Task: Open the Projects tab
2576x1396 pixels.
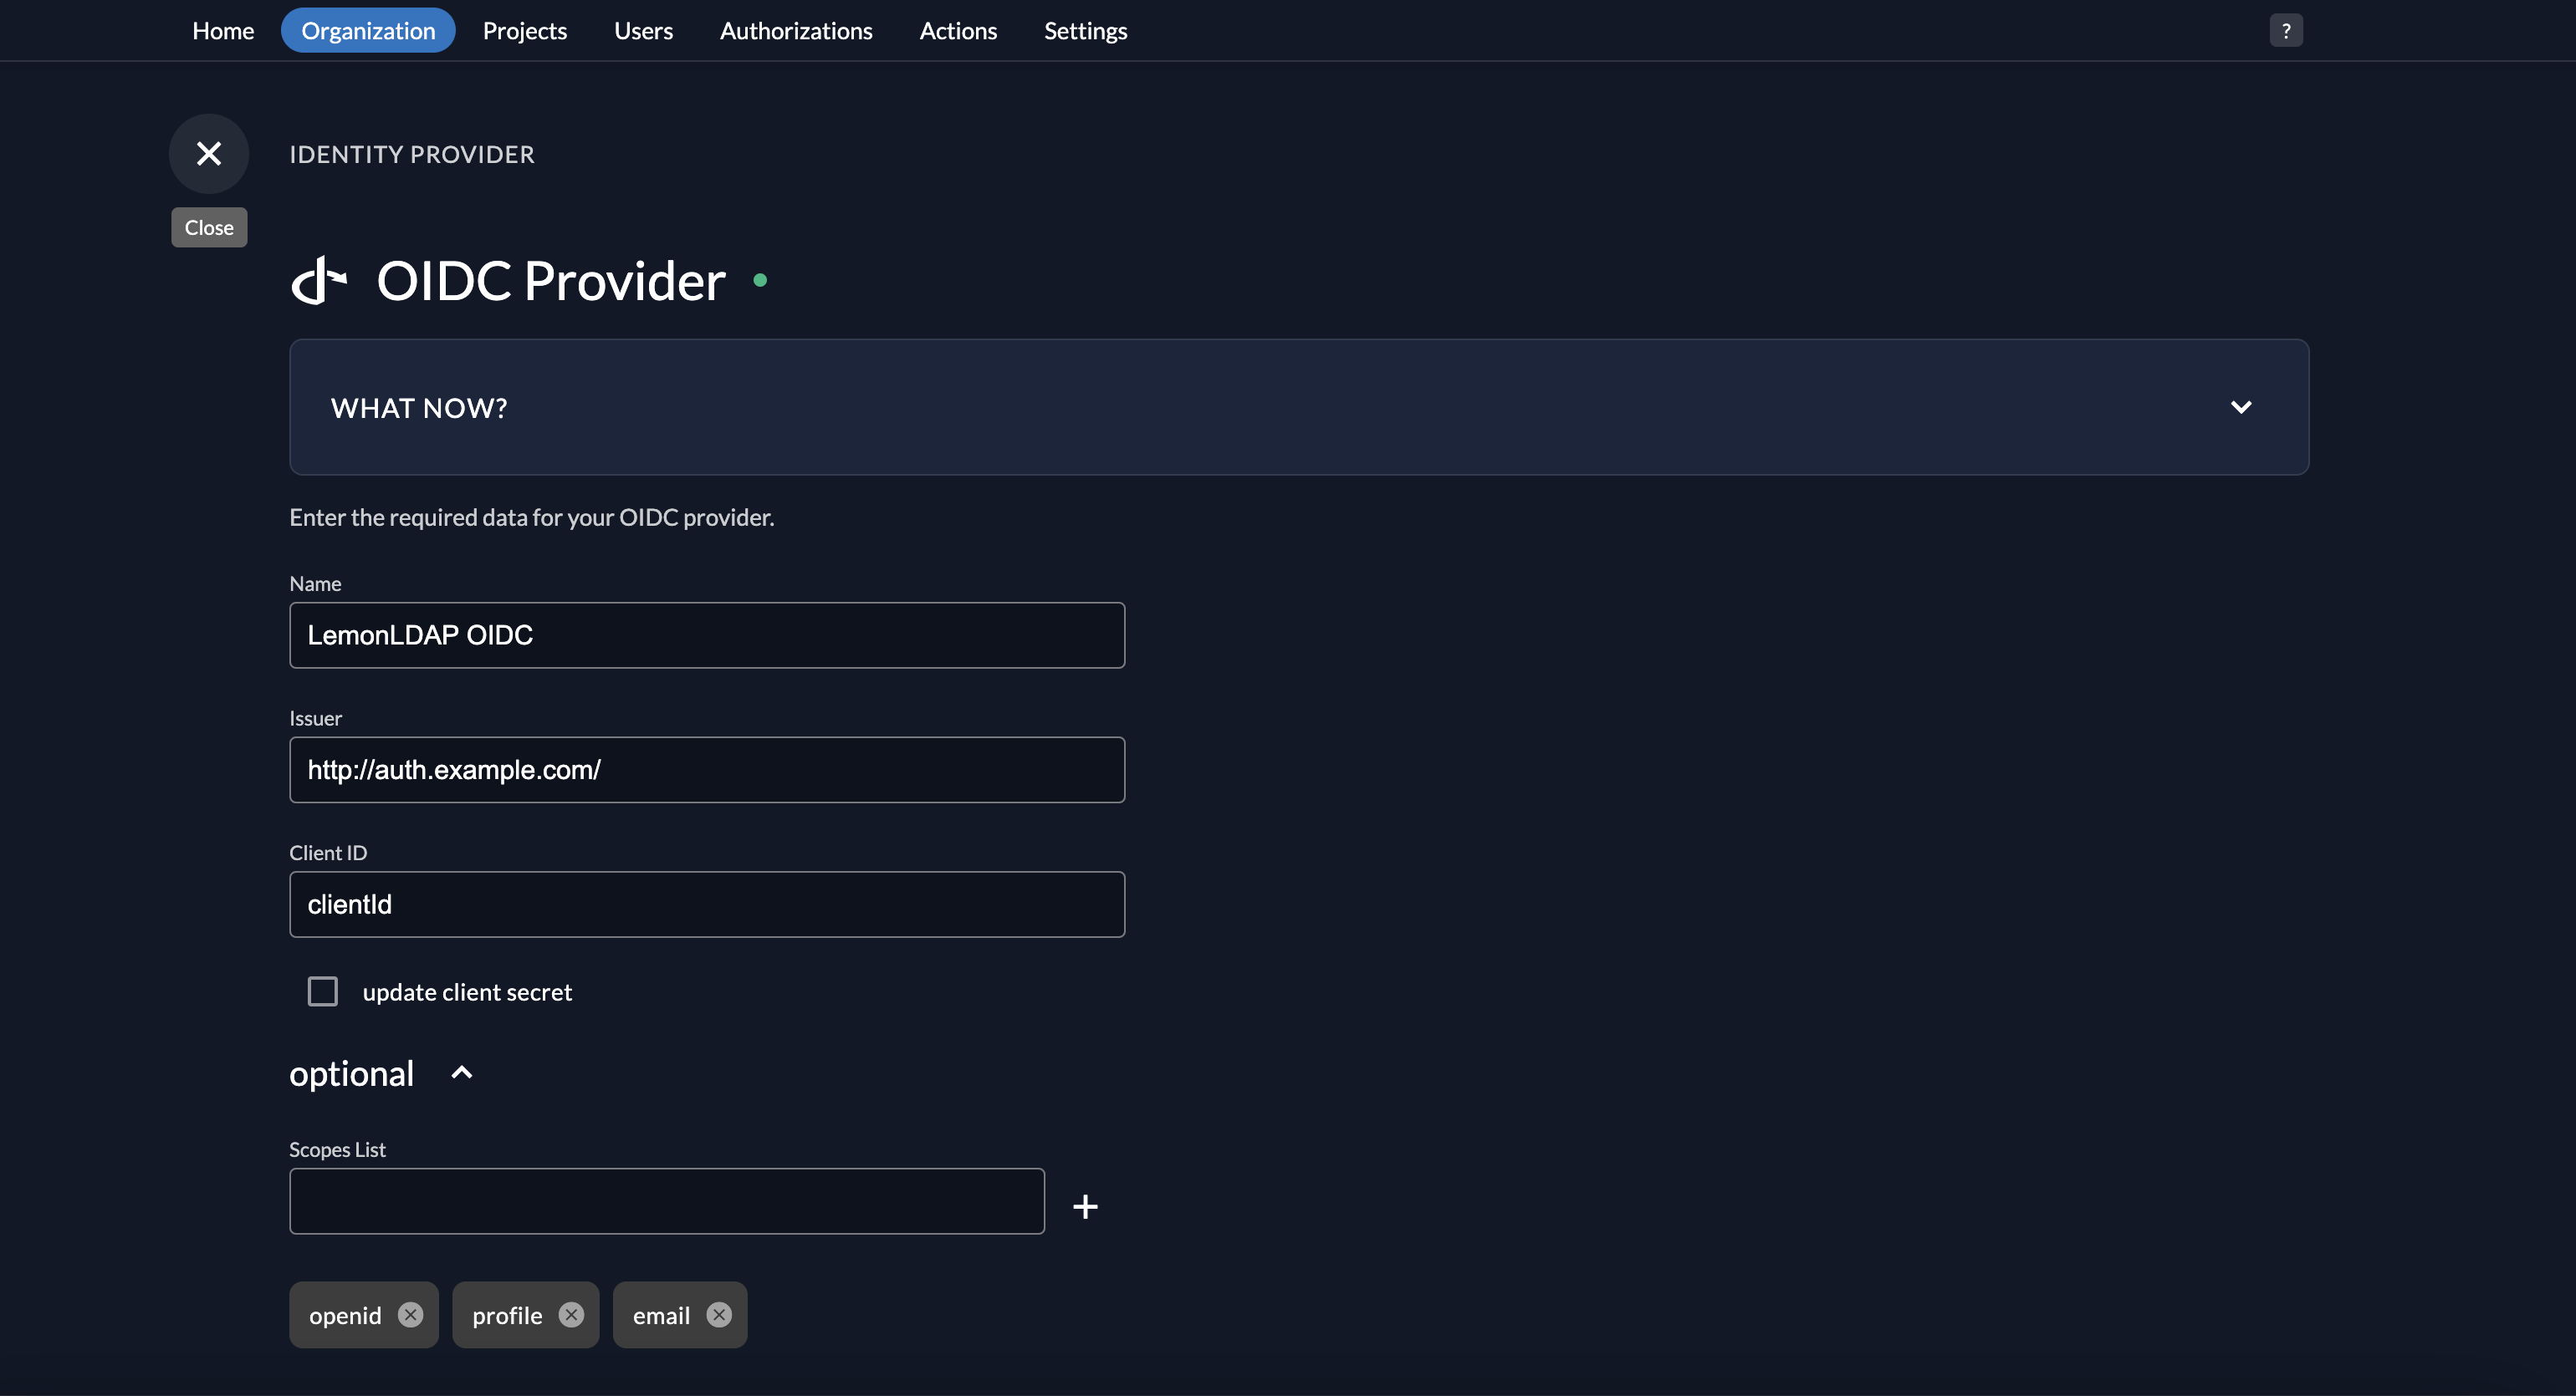Action: tap(524, 30)
